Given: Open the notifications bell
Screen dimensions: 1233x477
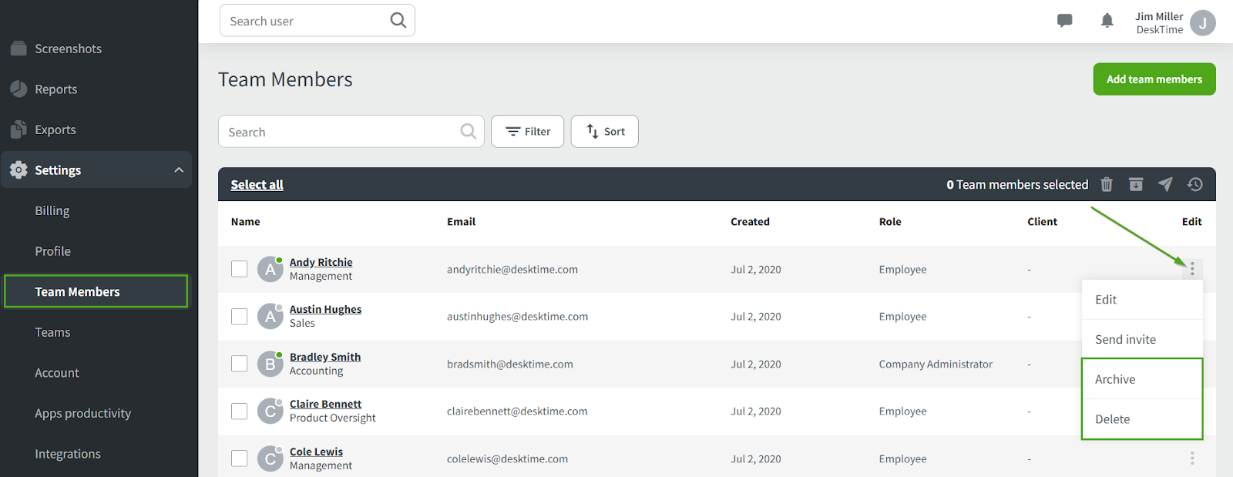Looking at the screenshot, I should (1107, 21).
